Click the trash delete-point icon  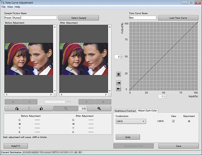pyautogui.click(x=118, y=74)
